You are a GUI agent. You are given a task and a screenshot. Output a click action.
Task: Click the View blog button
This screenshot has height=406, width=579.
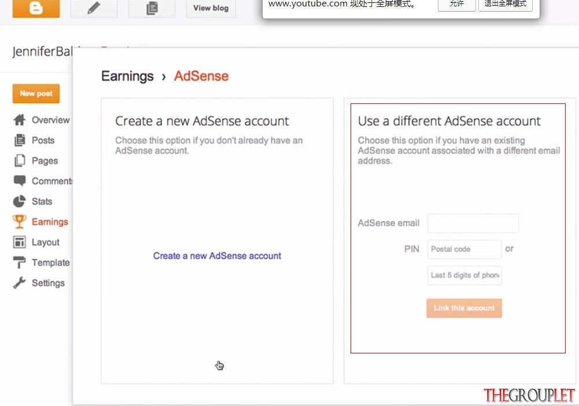[211, 8]
